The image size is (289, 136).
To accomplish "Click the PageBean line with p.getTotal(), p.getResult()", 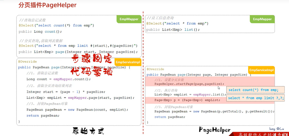I will point(215,111).
